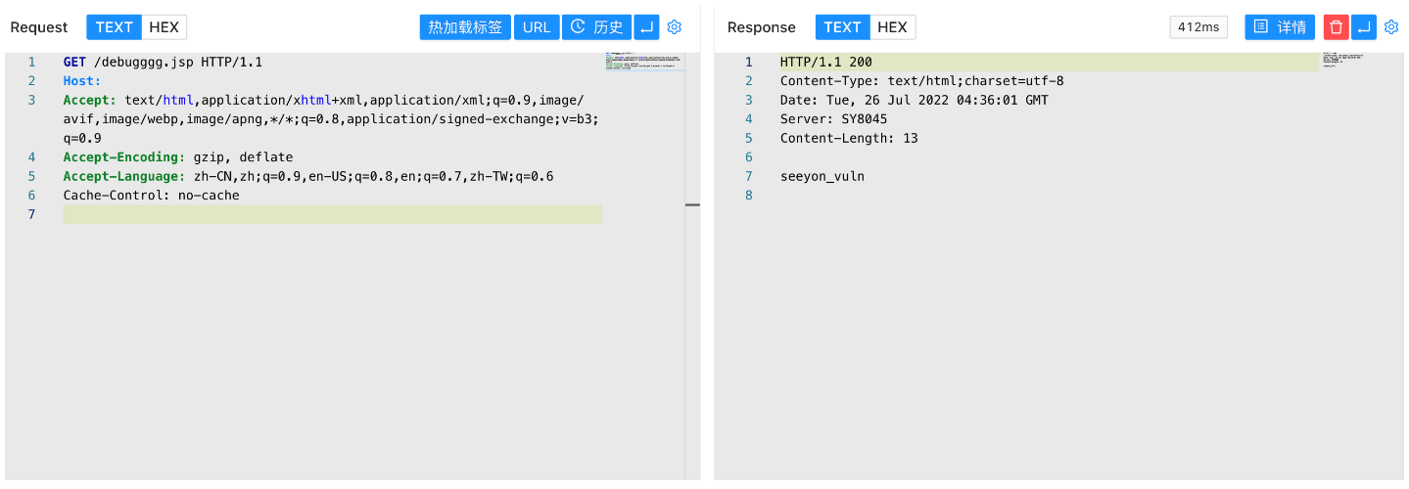The width and height of the screenshot is (1409, 489).
Task: Click the divider handle between the panels
Action: coord(692,205)
